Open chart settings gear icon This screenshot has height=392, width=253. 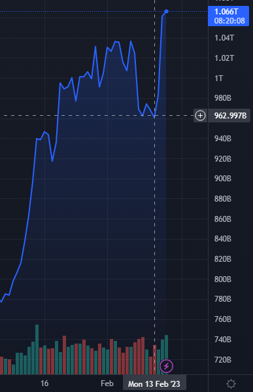click(x=231, y=383)
